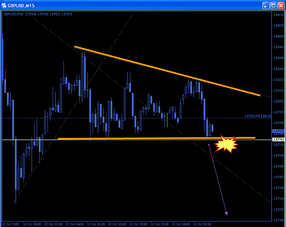286x227 pixels.
Task: Click the GBPUSD,M15 window title icon
Action: 4,5
